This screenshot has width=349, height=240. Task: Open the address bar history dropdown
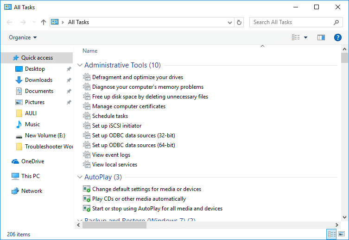(230, 22)
